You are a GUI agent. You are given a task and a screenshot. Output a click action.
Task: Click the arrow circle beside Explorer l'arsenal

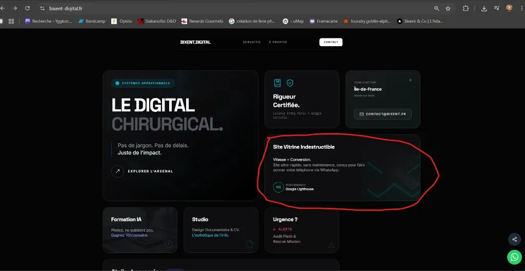pos(117,171)
